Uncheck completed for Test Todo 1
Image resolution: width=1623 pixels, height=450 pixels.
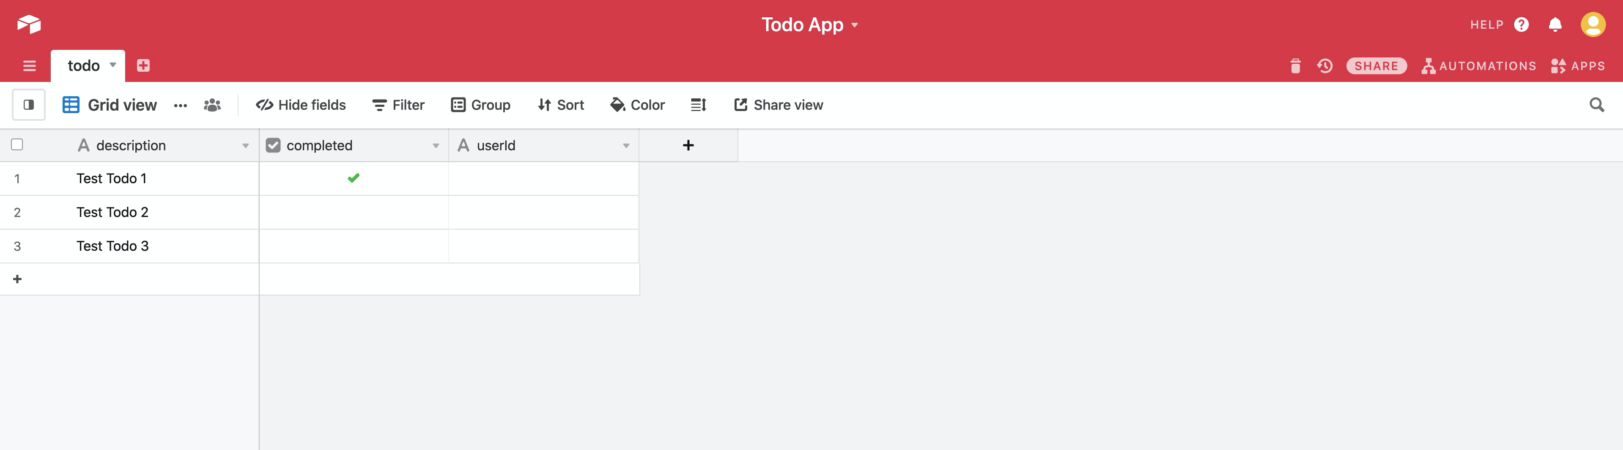[354, 178]
